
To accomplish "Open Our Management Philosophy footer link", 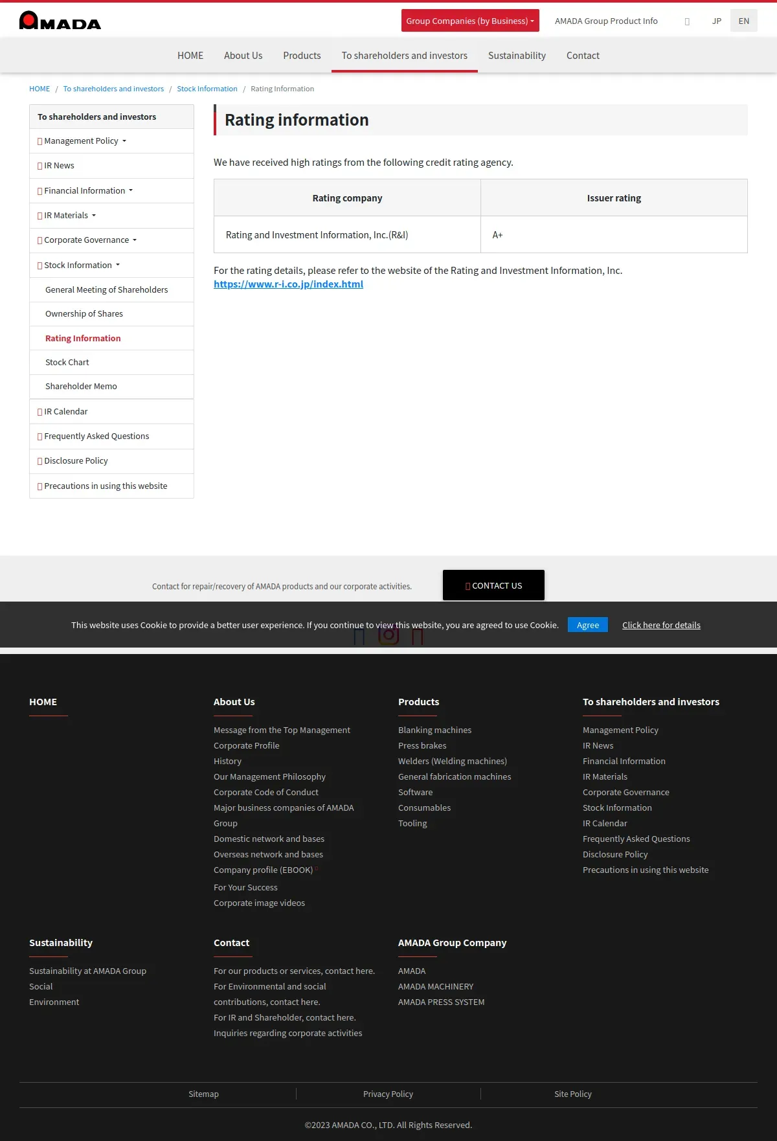I will click(269, 776).
